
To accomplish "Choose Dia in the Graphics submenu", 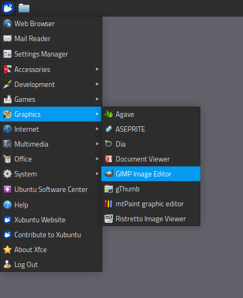I will pyautogui.click(x=151, y=144).
